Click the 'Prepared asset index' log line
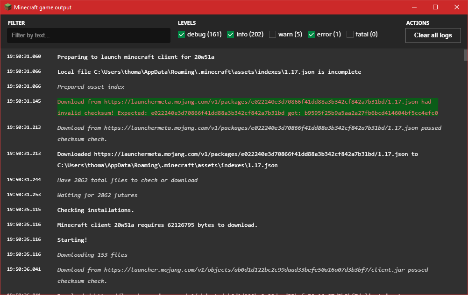468x295 pixels. [91, 87]
